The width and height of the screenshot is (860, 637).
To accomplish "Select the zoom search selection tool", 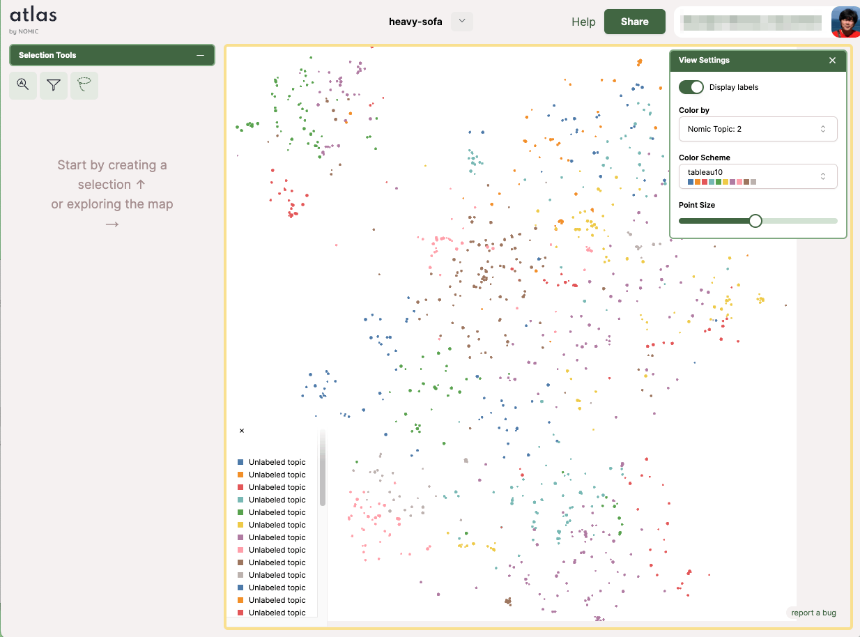I will [23, 85].
